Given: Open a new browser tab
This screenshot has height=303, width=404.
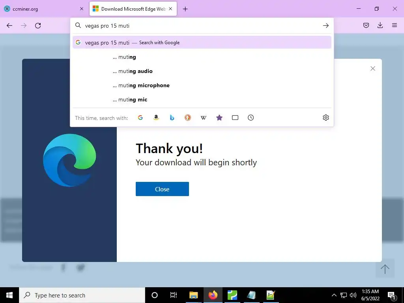Looking at the screenshot, I should click(185, 9).
